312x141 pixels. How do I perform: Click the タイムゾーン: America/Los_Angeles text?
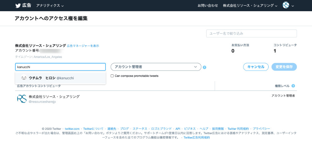coord(39,57)
